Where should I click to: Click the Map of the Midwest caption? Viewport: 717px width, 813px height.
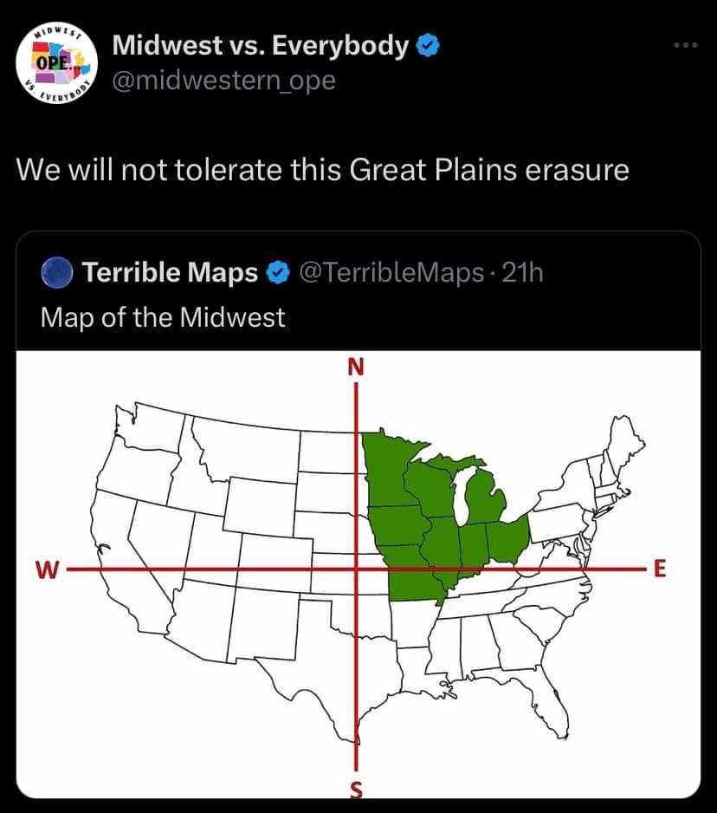163,317
